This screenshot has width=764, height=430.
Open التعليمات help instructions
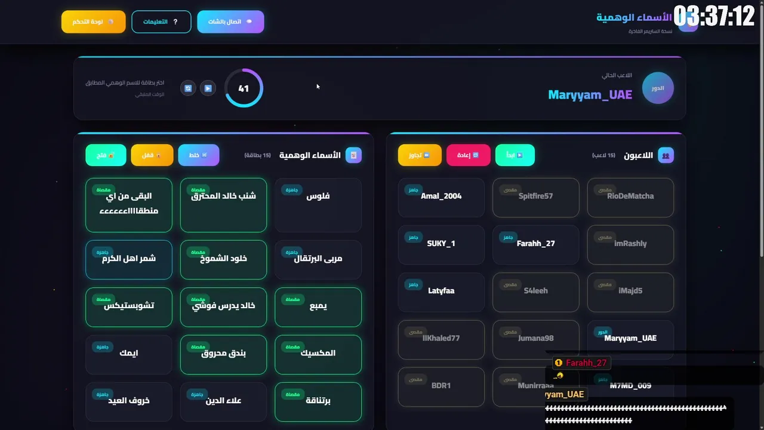[x=161, y=21]
